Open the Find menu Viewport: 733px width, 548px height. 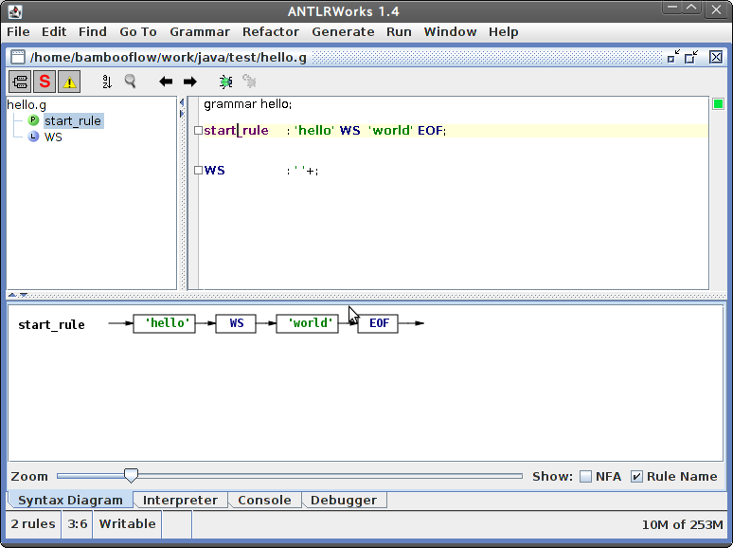coord(93,32)
